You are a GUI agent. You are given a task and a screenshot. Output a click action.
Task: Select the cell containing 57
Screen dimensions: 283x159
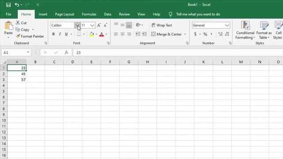click(x=17, y=79)
